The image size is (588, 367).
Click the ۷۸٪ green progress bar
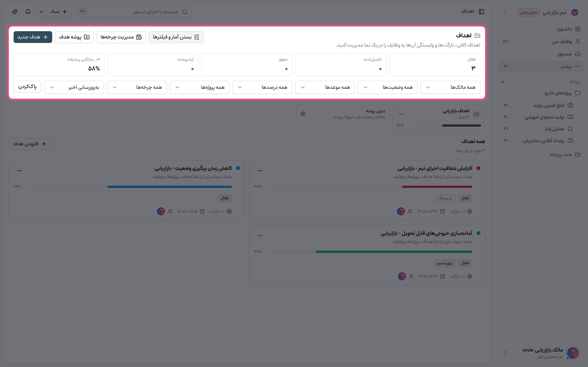[394, 252]
